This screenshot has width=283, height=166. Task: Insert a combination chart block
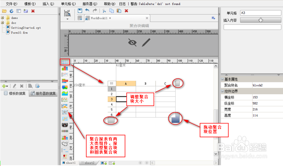65,137
